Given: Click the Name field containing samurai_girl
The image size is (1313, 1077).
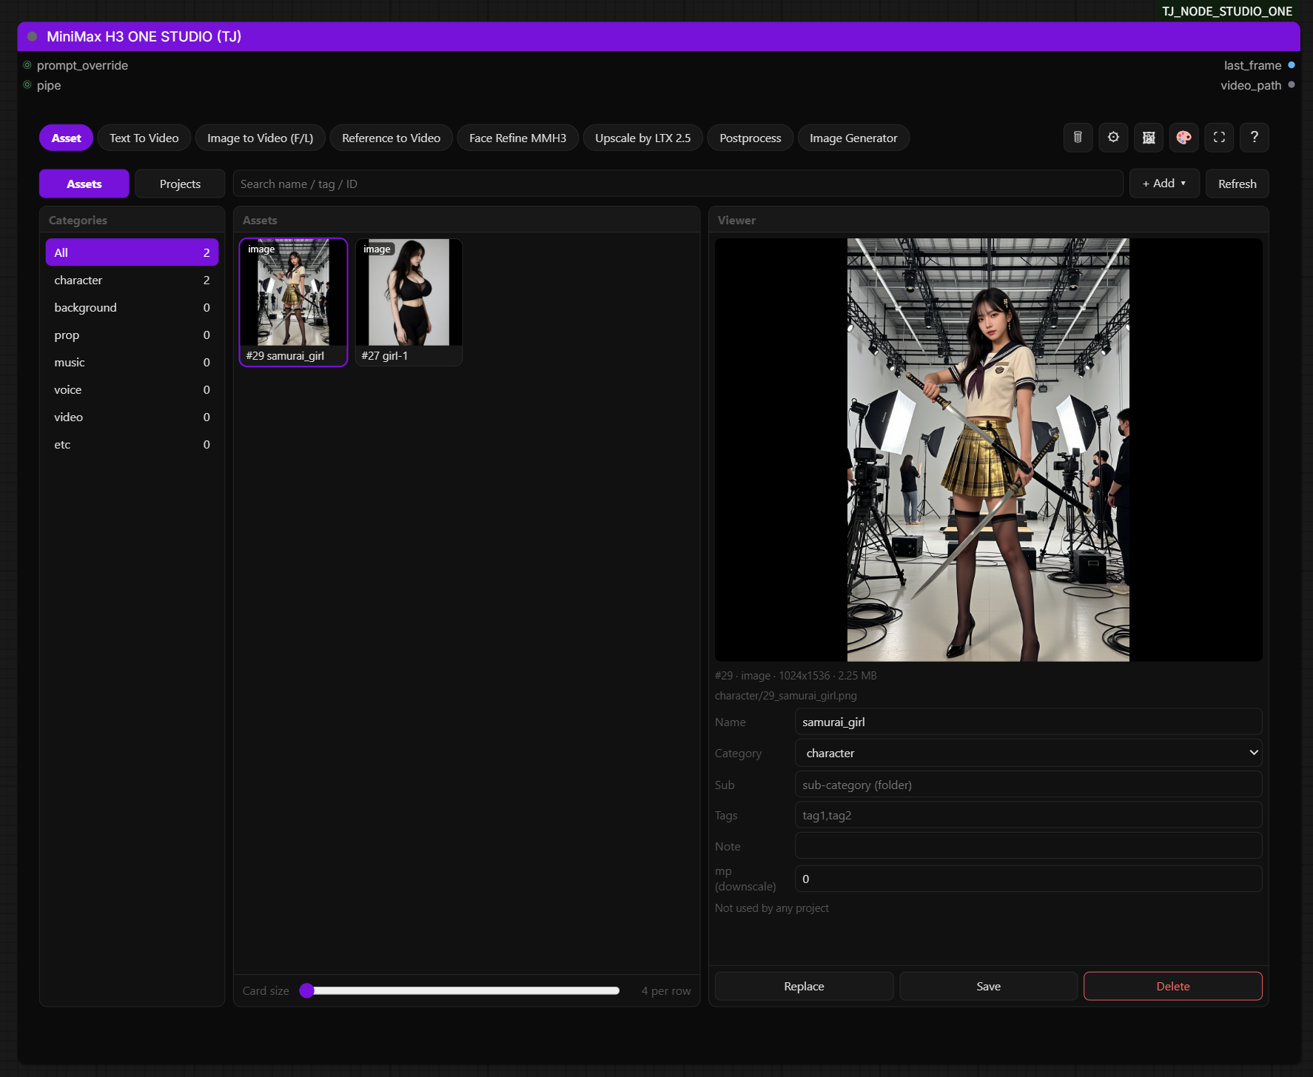Looking at the screenshot, I should click(1028, 722).
